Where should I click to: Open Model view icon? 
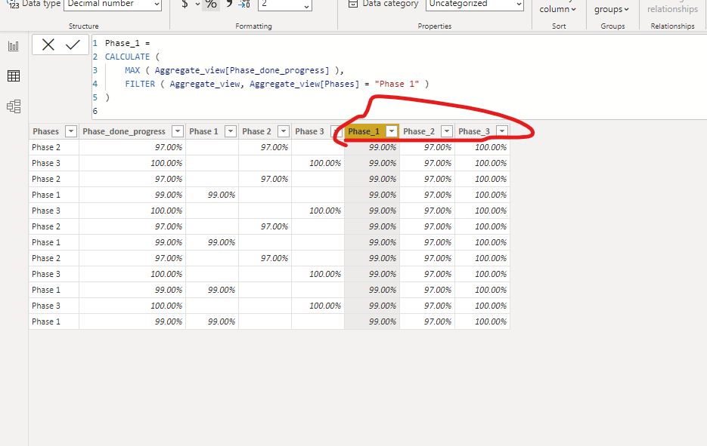coord(14,106)
